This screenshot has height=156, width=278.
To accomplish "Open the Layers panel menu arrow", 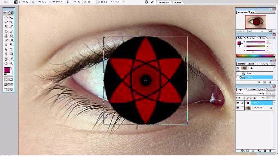I will pyautogui.click(x=274, y=89).
